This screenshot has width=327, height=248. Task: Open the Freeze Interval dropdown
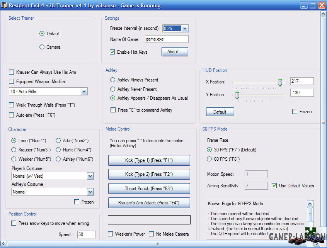(x=185, y=28)
